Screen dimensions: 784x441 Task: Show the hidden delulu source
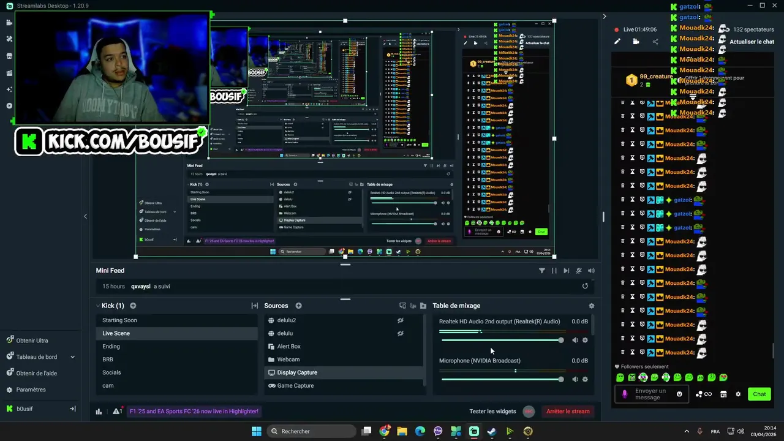pyautogui.click(x=400, y=333)
